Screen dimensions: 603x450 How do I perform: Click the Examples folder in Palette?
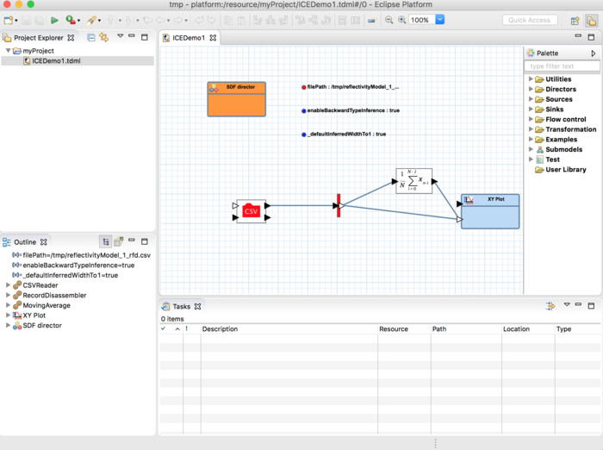coord(556,140)
